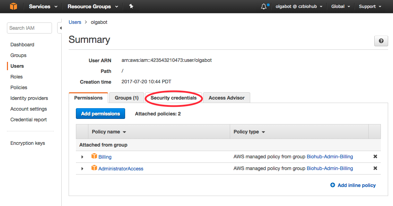Open the Resource Groups dropdown
Image resolution: width=393 pixels, height=206 pixels.
point(93,6)
